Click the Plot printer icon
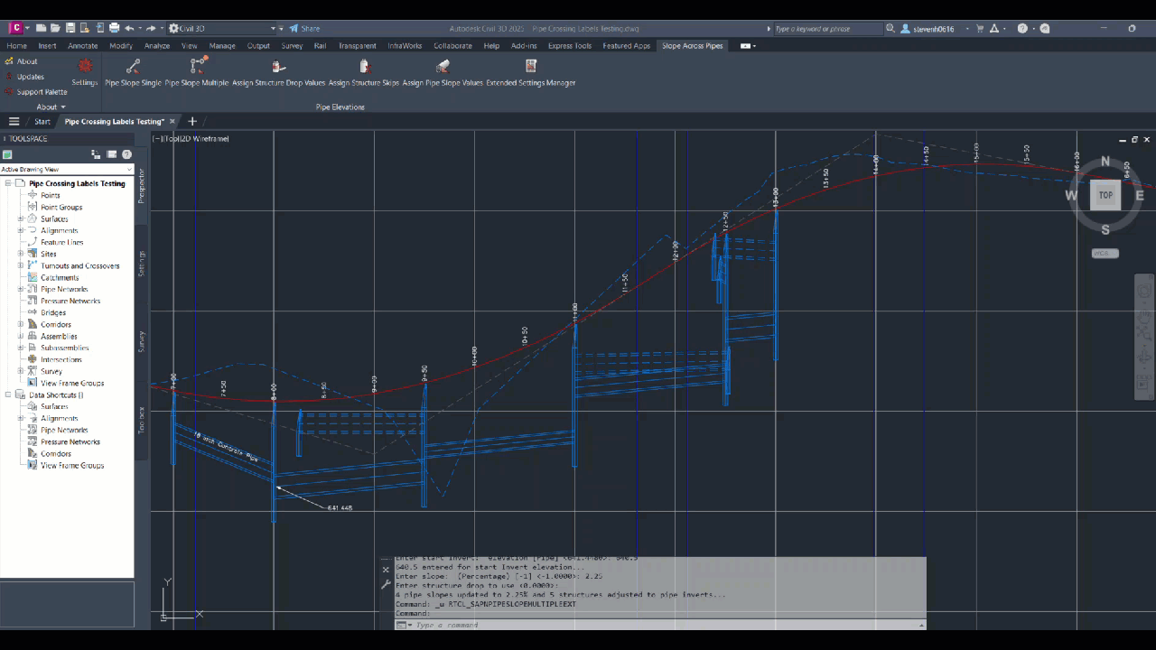Viewport: 1156px width, 650px height. click(113, 29)
